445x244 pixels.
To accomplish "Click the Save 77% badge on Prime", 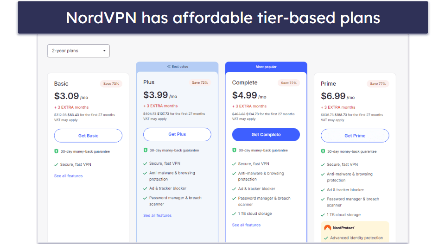I will pyautogui.click(x=378, y=84).
